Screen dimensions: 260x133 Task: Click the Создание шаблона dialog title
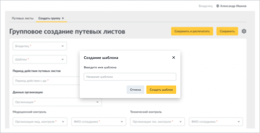(101, 58)
